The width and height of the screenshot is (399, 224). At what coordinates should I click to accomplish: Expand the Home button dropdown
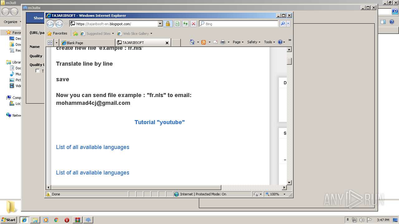[x=198, y=42]
